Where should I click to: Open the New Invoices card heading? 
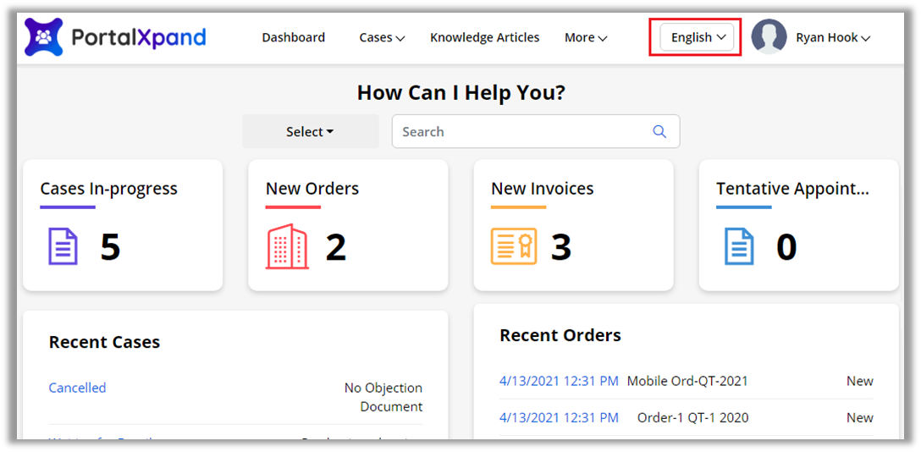(x=542, y=189)
